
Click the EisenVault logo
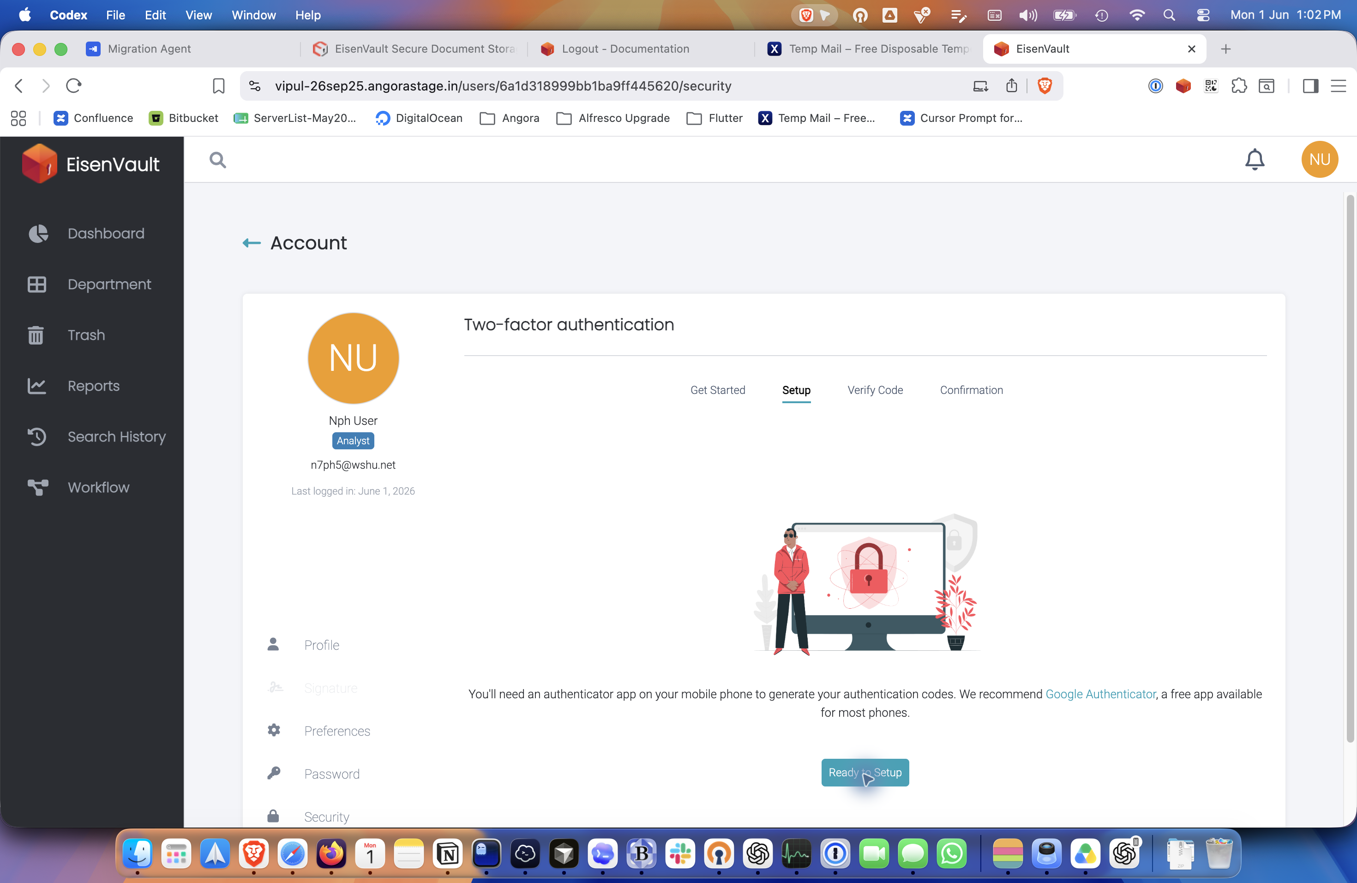[x=91, y=163]
